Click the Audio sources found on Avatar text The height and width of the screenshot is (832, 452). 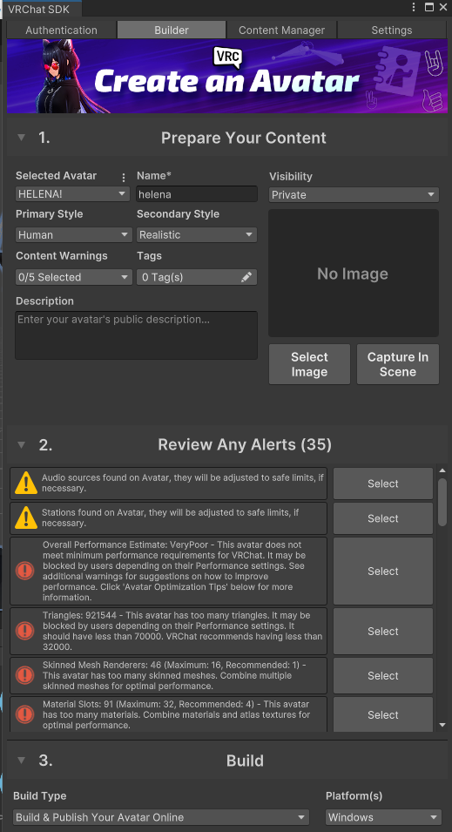click(x=183, y=483)
